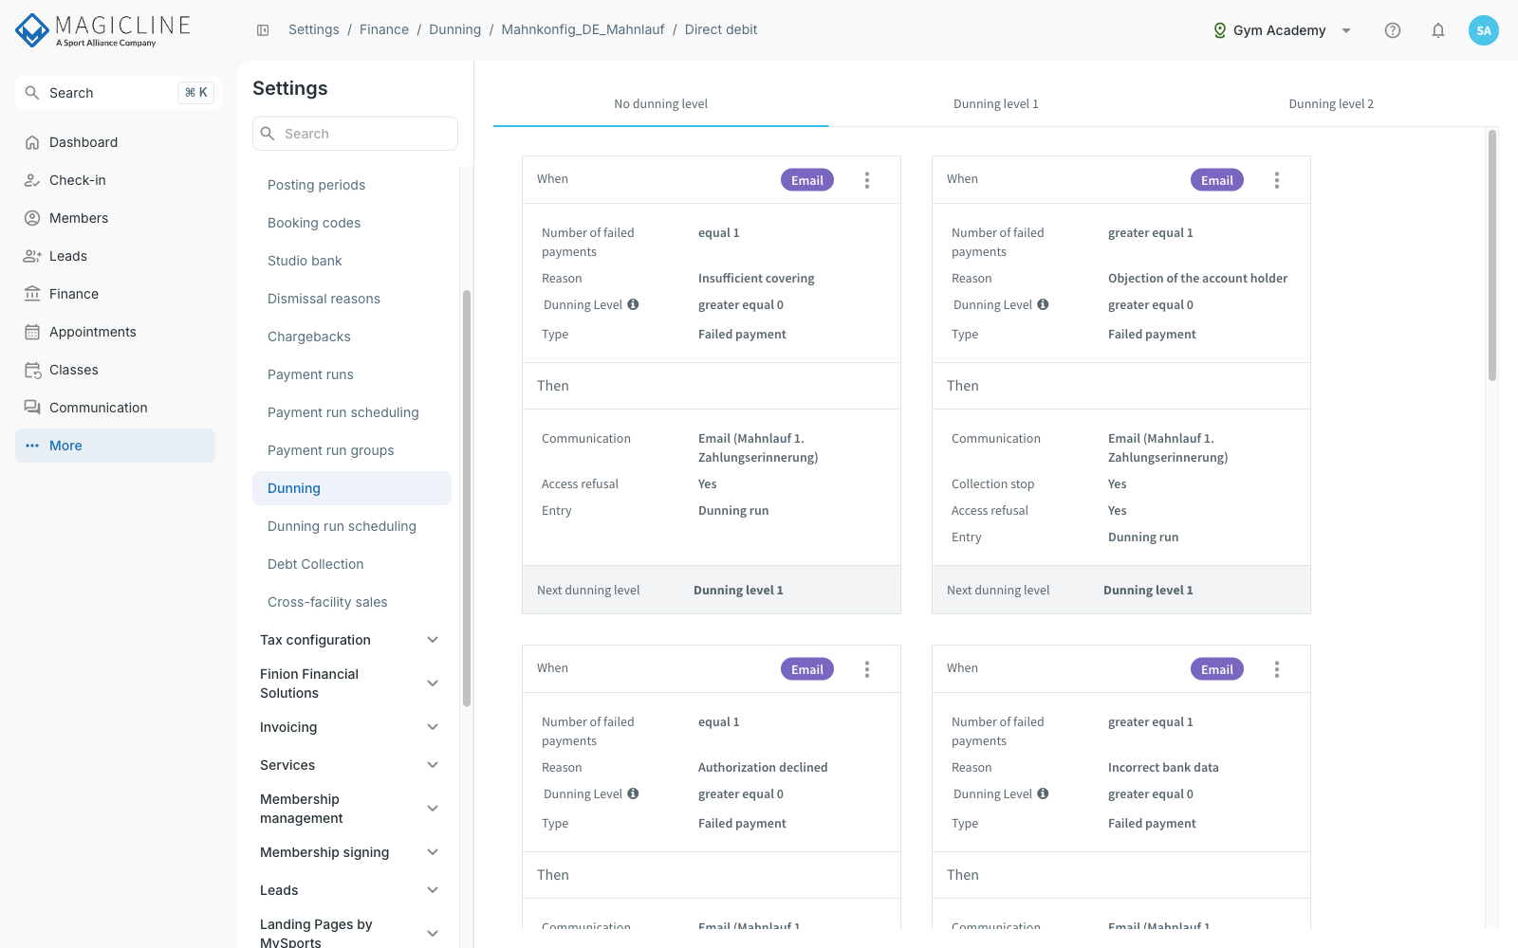Select More in the main navigation
This screenshot has height=948, width=1518.
[115, 446]
